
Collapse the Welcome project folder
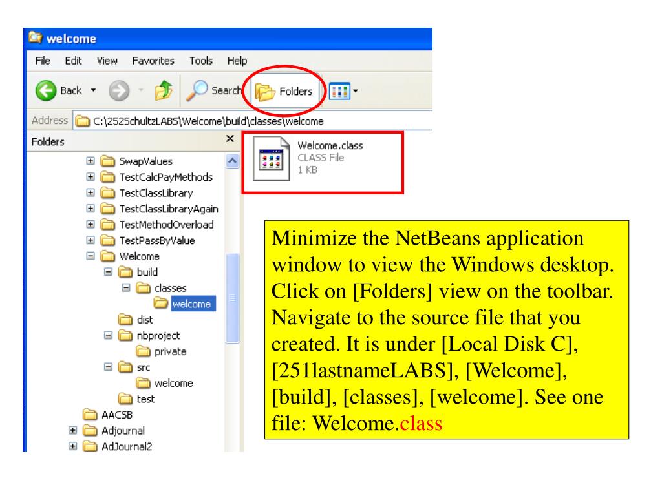point(91,256)
